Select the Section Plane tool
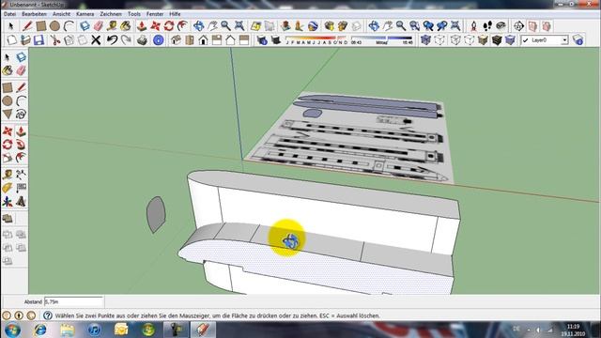The width and height of the screenshot is (601, 338). tap(518, 26)
